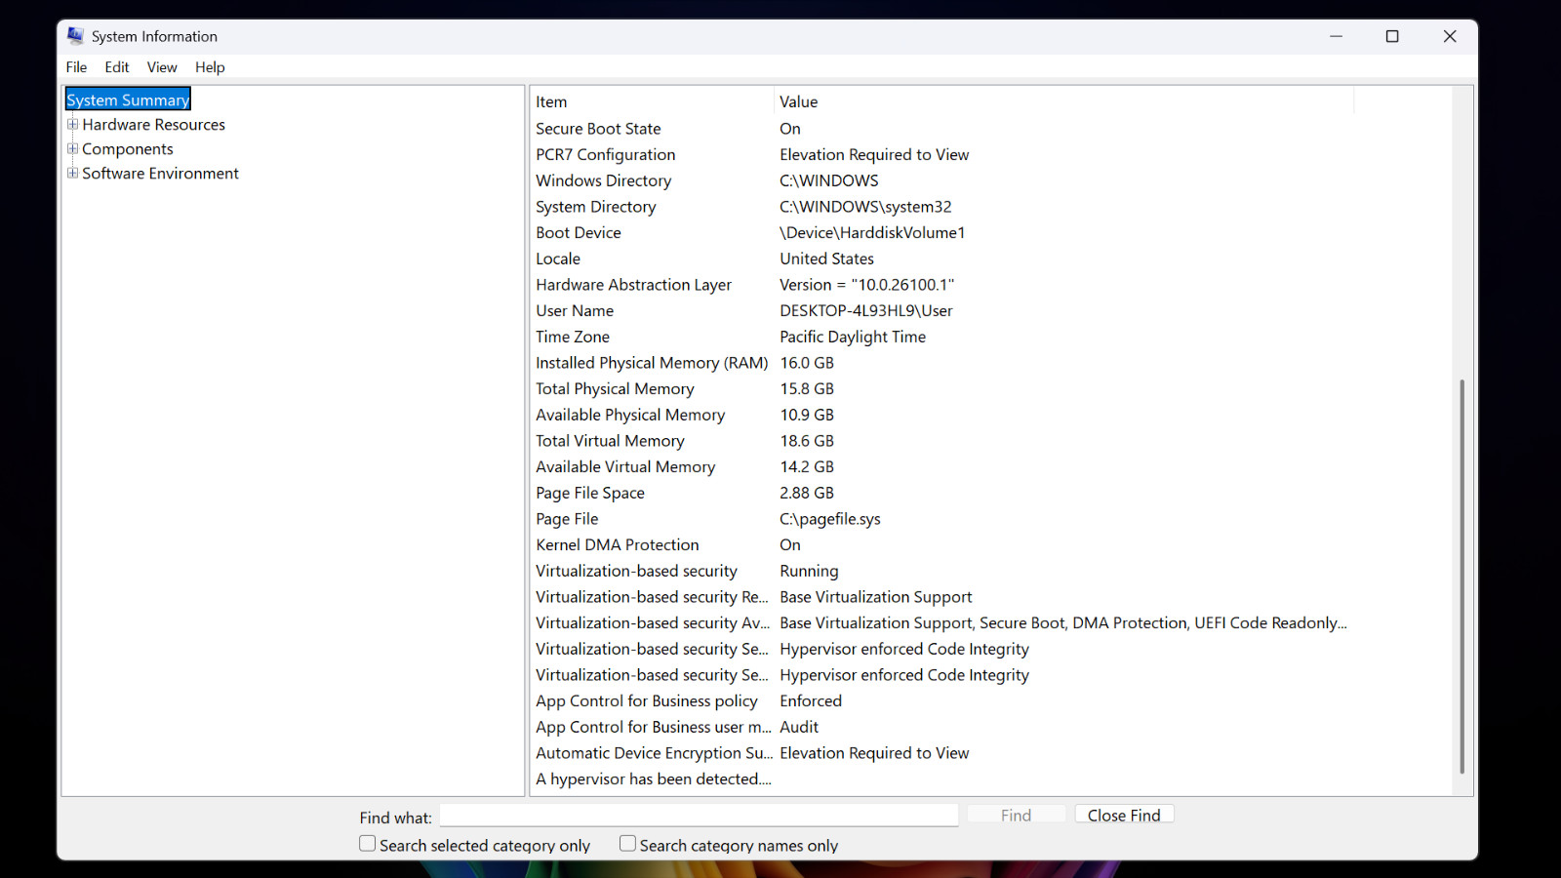Click the Base Virtualization Support value alone
Image resolution: width=1561 pixels, height=878 pixels.
click(875, 597)
